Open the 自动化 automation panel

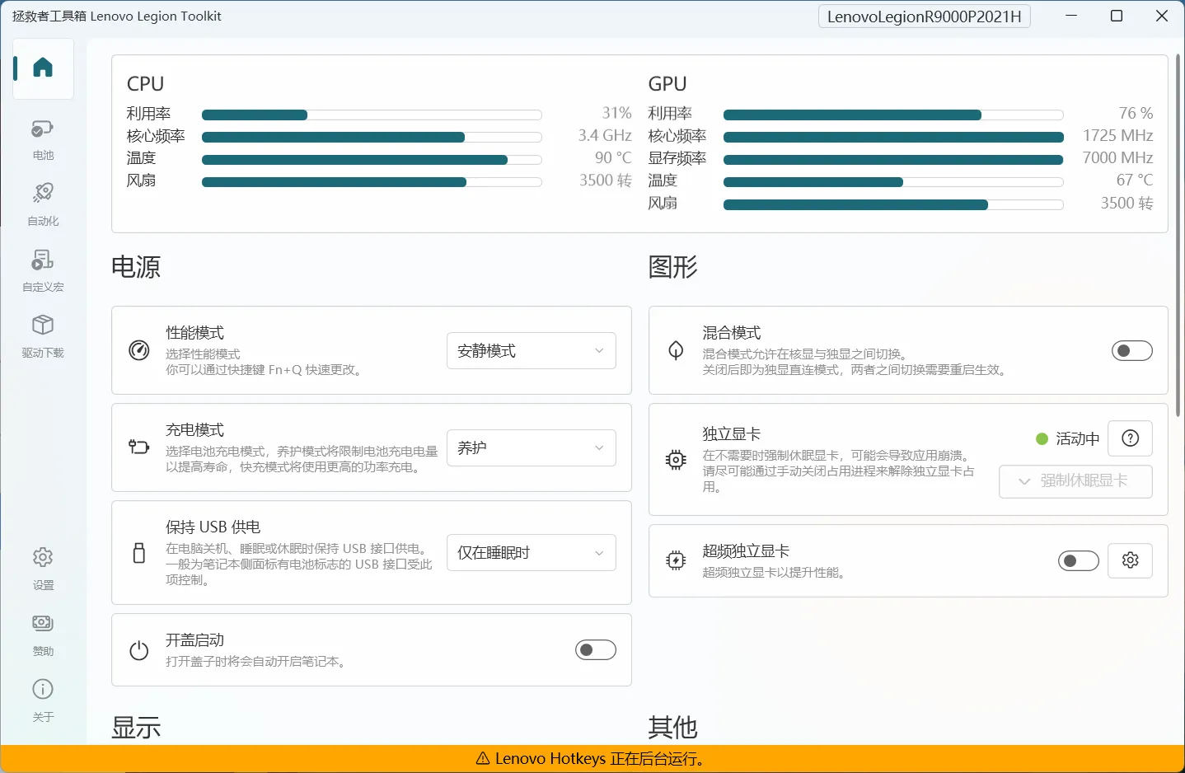point(42,204)
